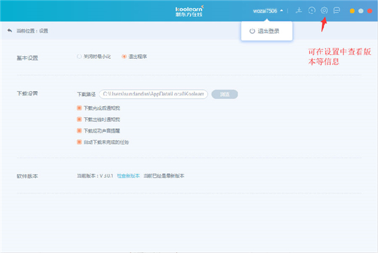Toggle the 下载完成后通知我 checkbox
378x253 pixels.
(79, 108)
